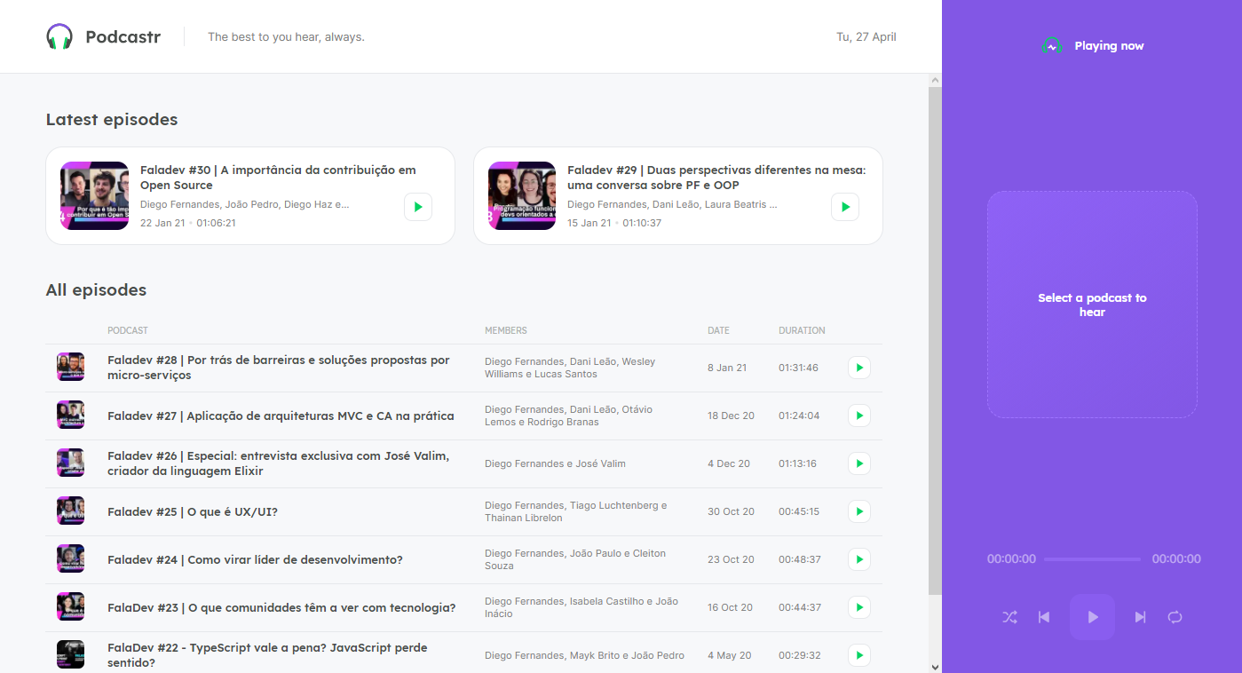Open FalaDev #22 TypeScript episode link

(267, 655)
